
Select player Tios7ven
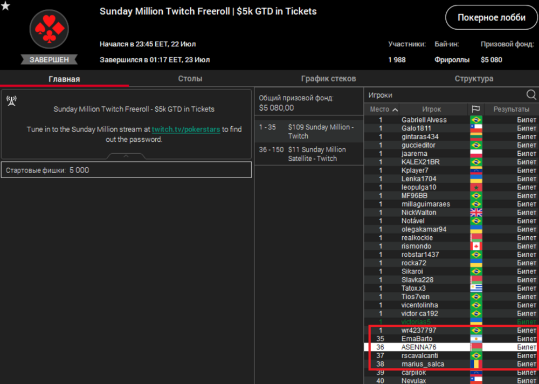pos(415,297)
